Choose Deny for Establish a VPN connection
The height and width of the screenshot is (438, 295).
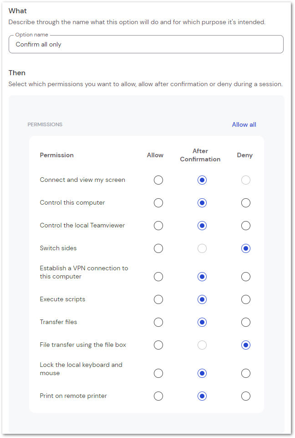[x=245, y=277]
